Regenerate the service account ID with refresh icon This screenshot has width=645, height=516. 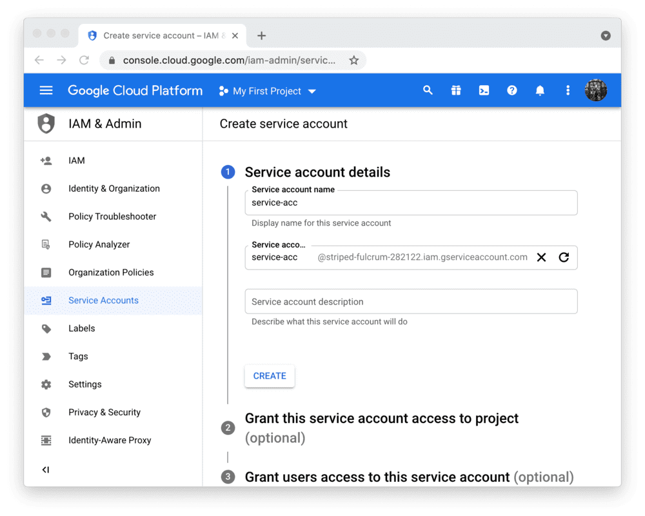(x=564, y=257)
